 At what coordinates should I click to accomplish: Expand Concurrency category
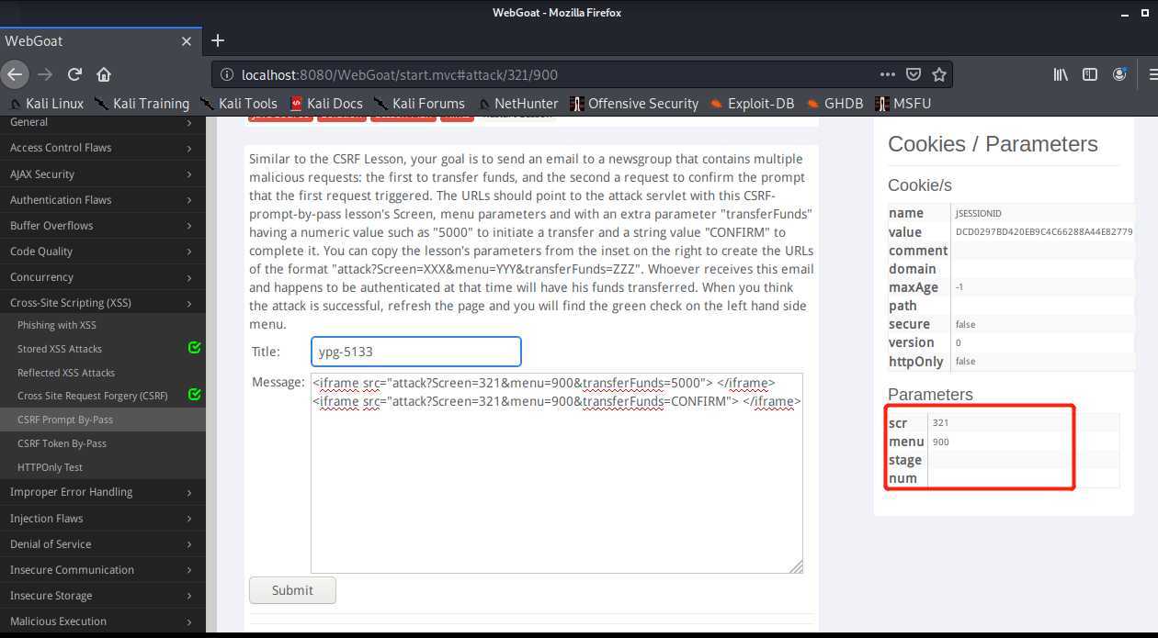click(103, 276)
